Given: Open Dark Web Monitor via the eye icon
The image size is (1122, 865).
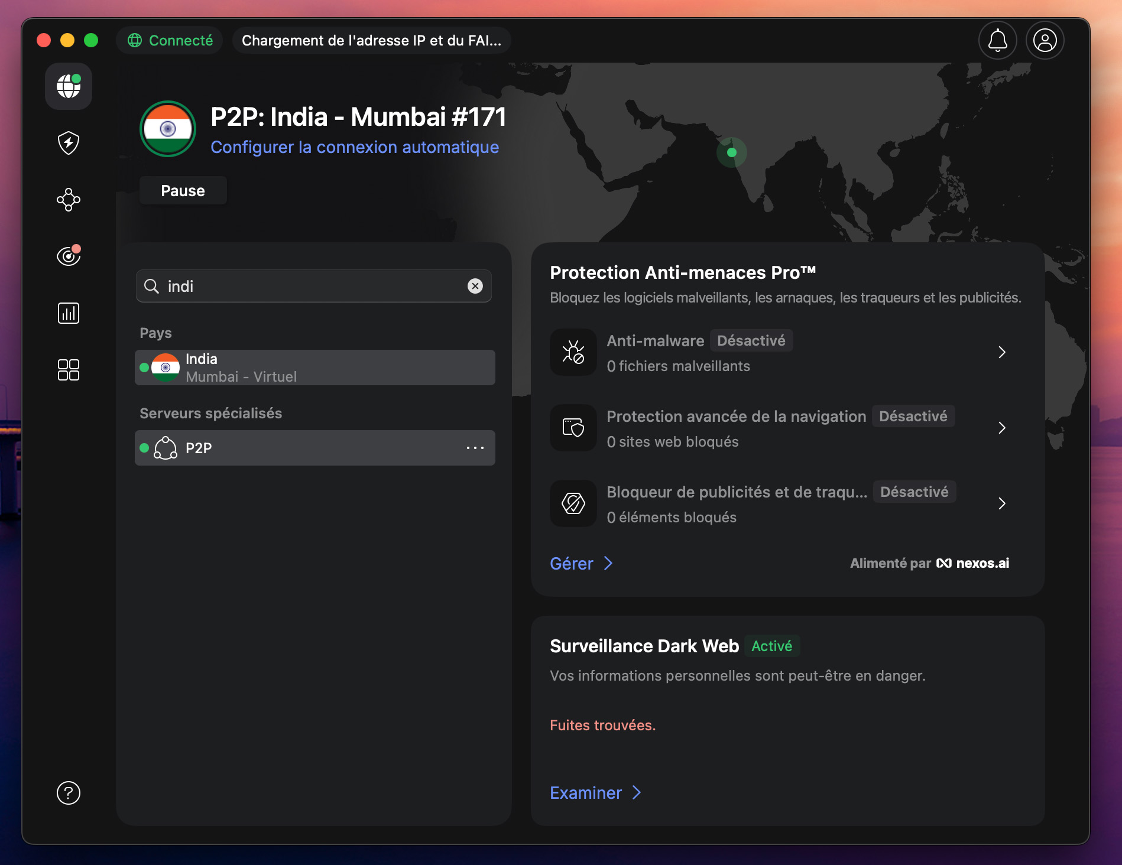Looking at the screenshot, I should click(68, 256).
